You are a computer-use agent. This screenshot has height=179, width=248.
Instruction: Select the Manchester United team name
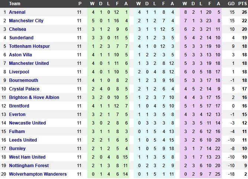29,63
